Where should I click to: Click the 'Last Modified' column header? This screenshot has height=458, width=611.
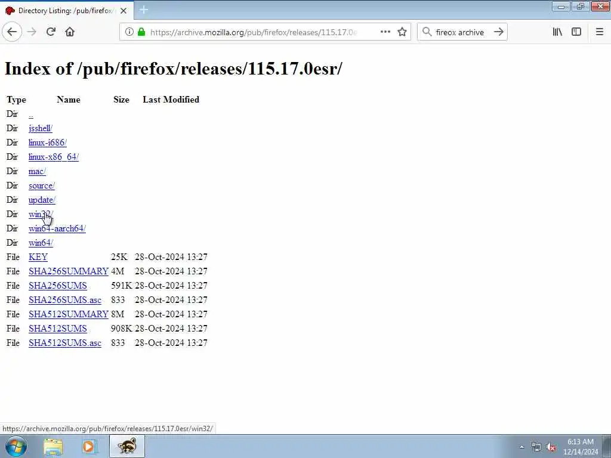coord(171,100)
